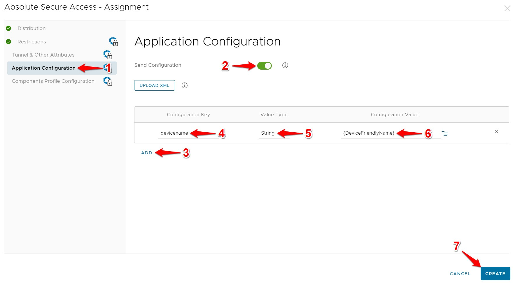Click the Value Type column header
This screenshot has height=283, width=513.
[x=274, y=115]
